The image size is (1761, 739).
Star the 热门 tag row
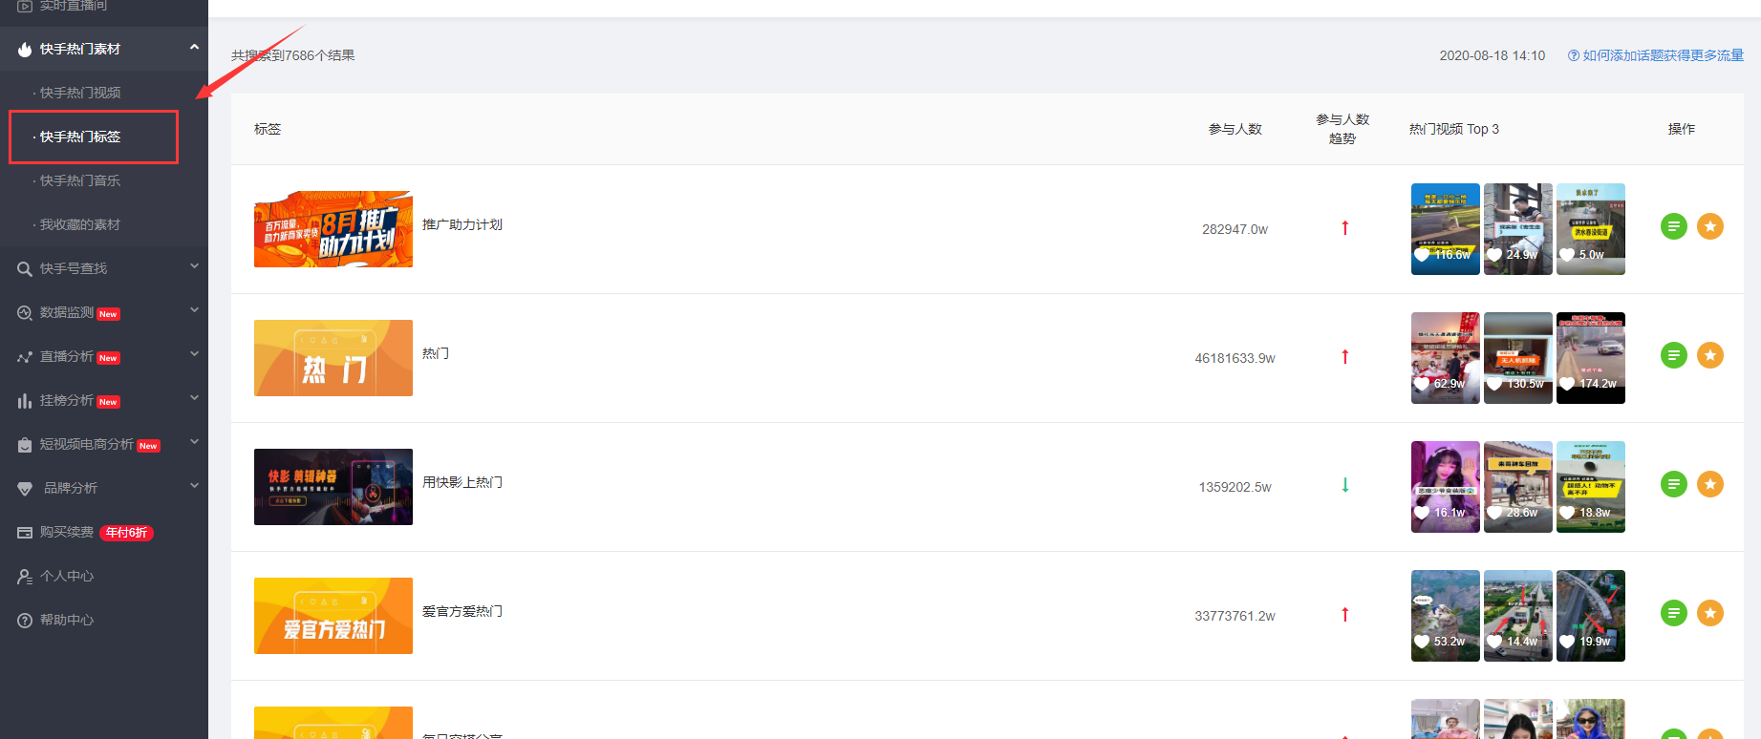coord(1710,355)
